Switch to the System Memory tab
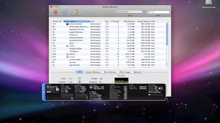The width and height of the screenshot is (220, 123). point(93,72)
